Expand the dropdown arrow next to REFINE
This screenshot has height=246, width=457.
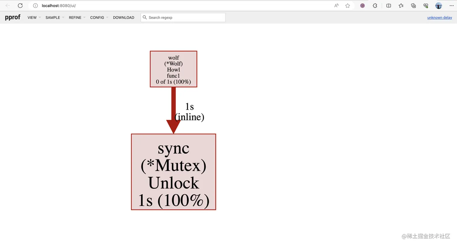click(84, 18)
